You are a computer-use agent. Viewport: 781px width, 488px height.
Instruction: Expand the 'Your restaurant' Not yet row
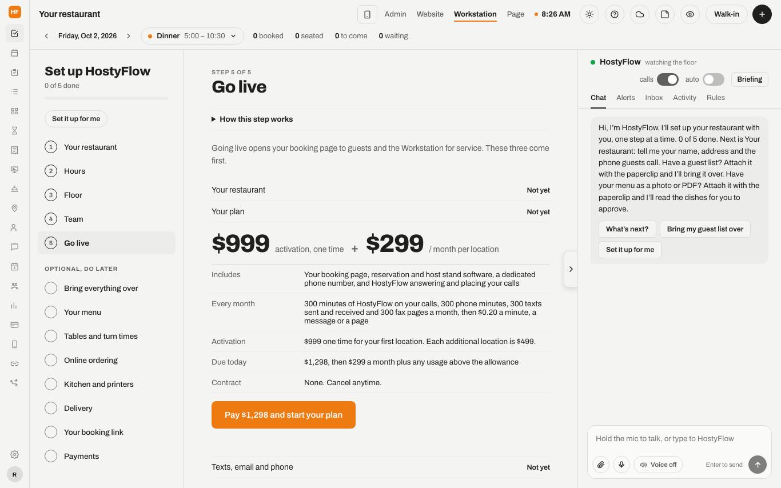click(381, 190)
